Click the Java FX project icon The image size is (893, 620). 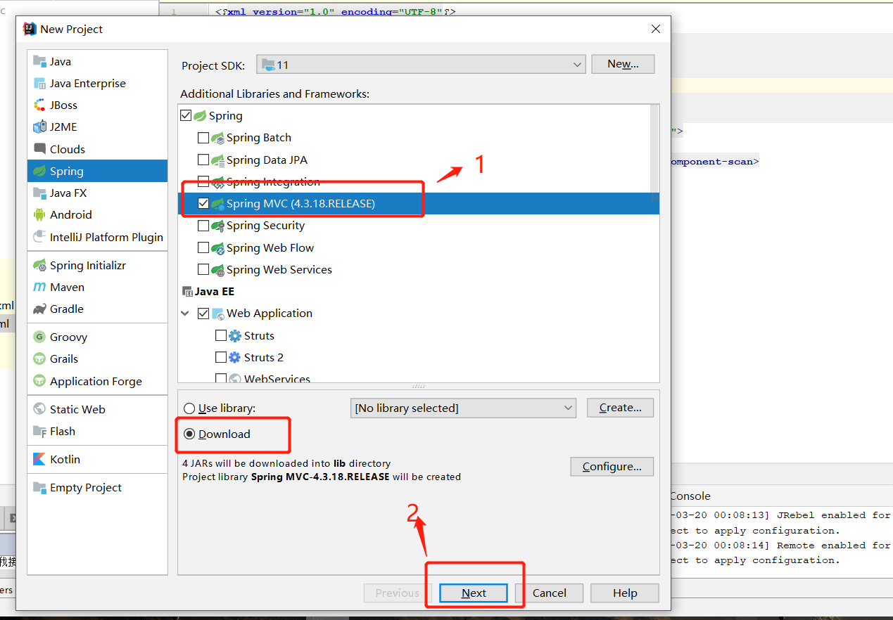(41, 193)
